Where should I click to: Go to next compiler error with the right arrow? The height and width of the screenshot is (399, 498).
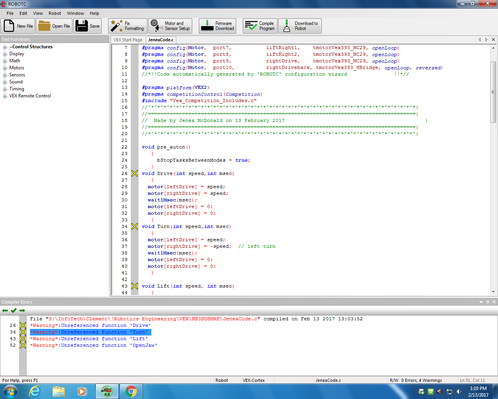point(22,311)
